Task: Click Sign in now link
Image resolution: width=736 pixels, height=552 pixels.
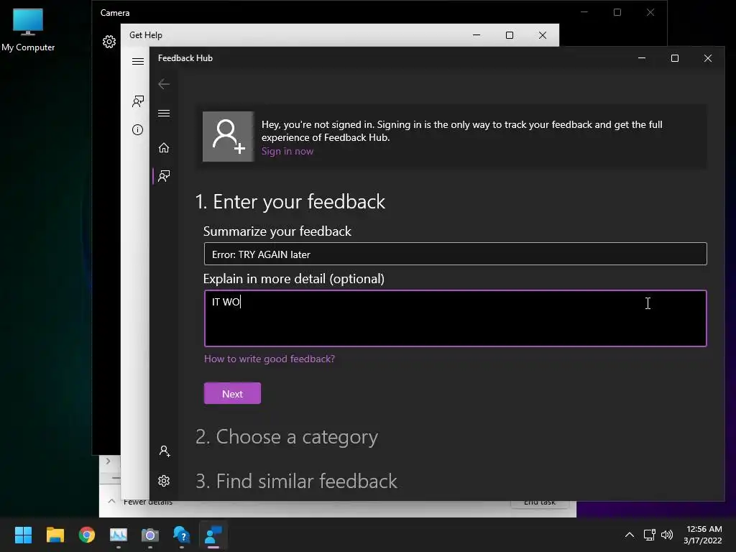Action: tap(287, 151)
